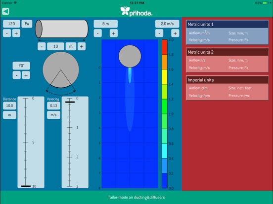The width and height of the screenshot is (273, 204).
Task: Click the distance slider marker at 10
Action: (26, 186)
